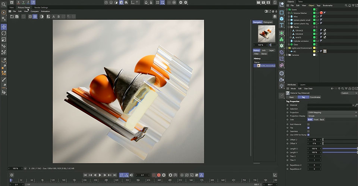Select the Front side button
358x186 pixels.
point(316,119)
